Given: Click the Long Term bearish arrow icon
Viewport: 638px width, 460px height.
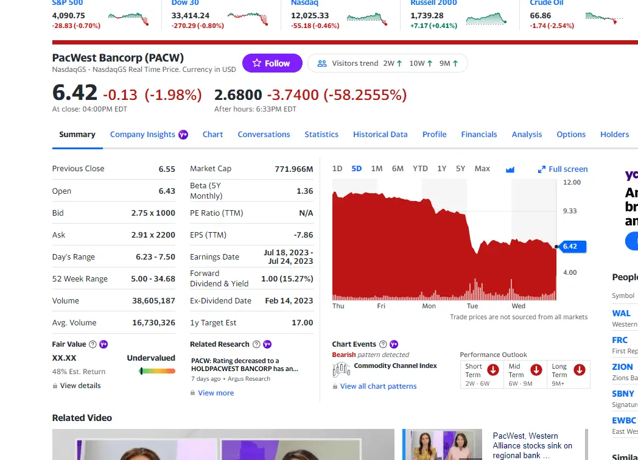Looking at the screenshot, I should [579, 370].
